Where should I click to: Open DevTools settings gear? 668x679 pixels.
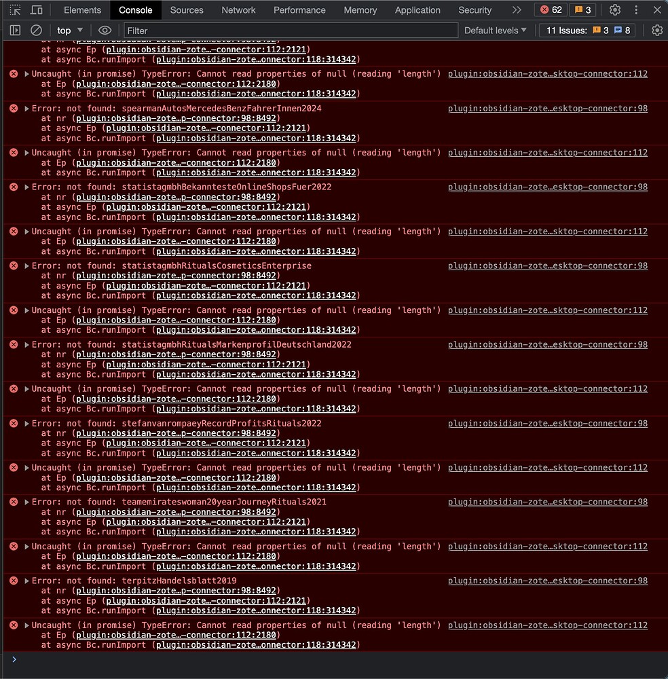pos(615,10)
